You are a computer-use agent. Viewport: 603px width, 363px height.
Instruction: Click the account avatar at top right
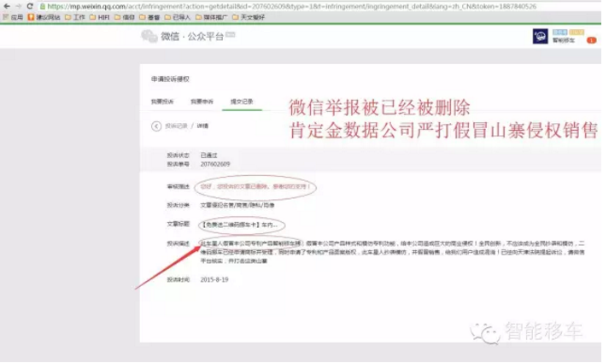coord(539,35)
